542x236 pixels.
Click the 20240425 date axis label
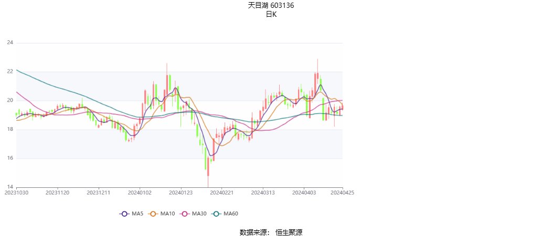342,193
